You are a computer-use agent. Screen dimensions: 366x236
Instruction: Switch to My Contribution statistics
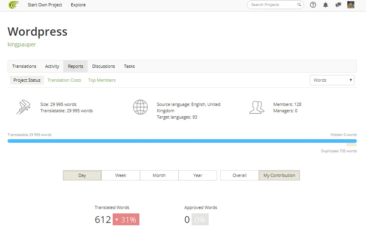[279, 175]
